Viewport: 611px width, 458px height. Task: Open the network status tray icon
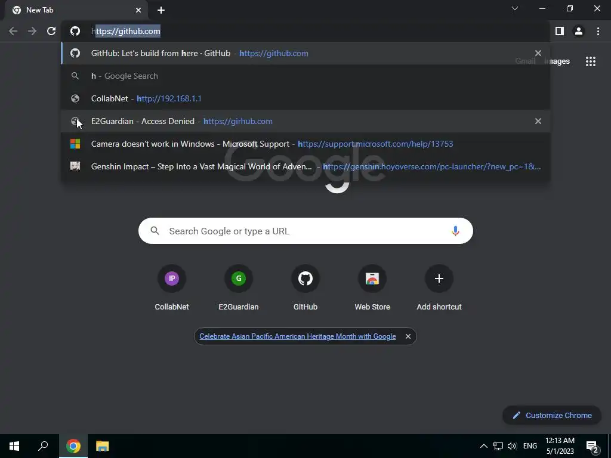[498, 446]
